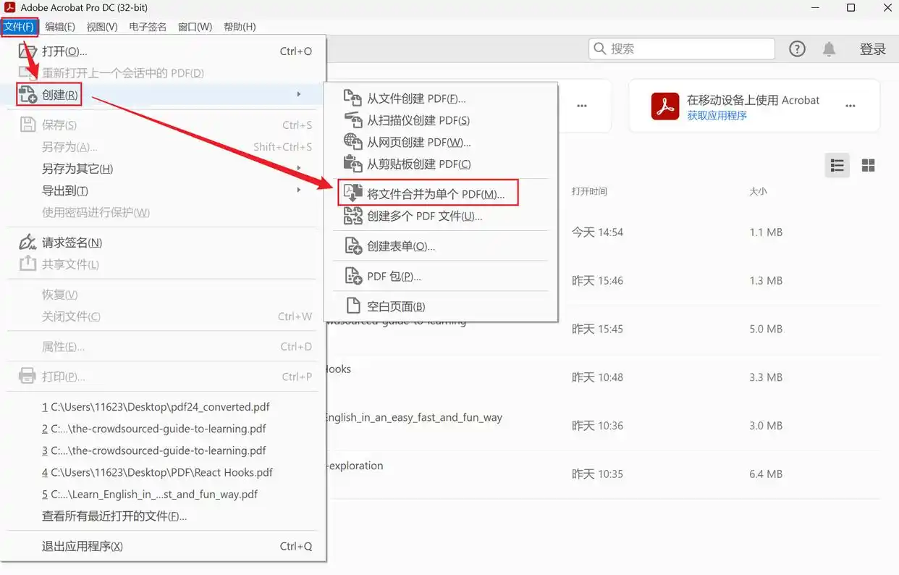Expand the 导出到(T) submenu arrow
The image size is (899, 575).
(298, 190)
